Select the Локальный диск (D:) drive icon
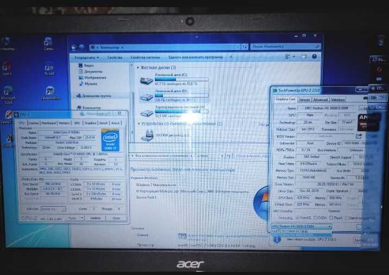Viewport: 389px width, 275px height. 146,97
